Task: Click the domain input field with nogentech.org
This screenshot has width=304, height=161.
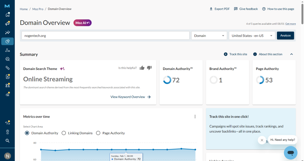Action: [105, 36]
